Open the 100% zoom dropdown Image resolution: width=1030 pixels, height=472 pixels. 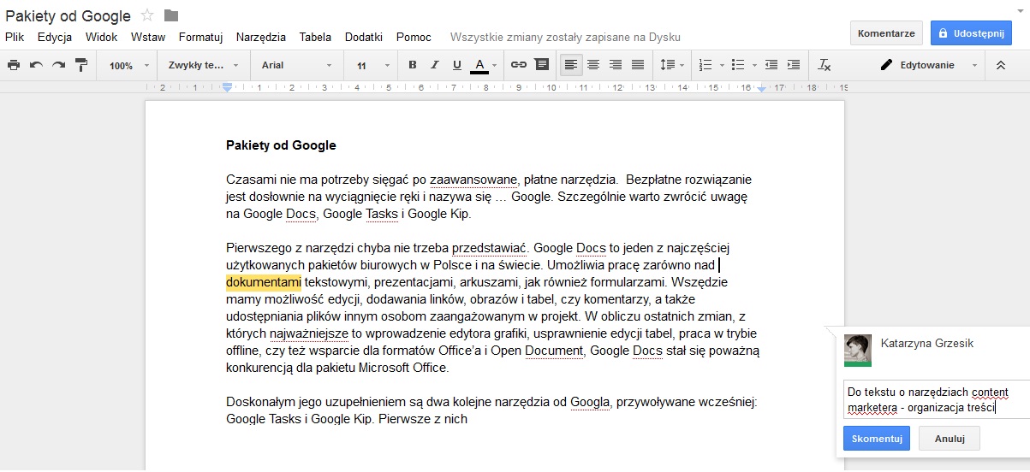(x=129, y=65)
